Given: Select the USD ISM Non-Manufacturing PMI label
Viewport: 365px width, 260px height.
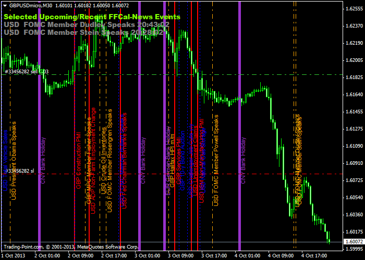Looking at the screenshot, I should (202, 161).
